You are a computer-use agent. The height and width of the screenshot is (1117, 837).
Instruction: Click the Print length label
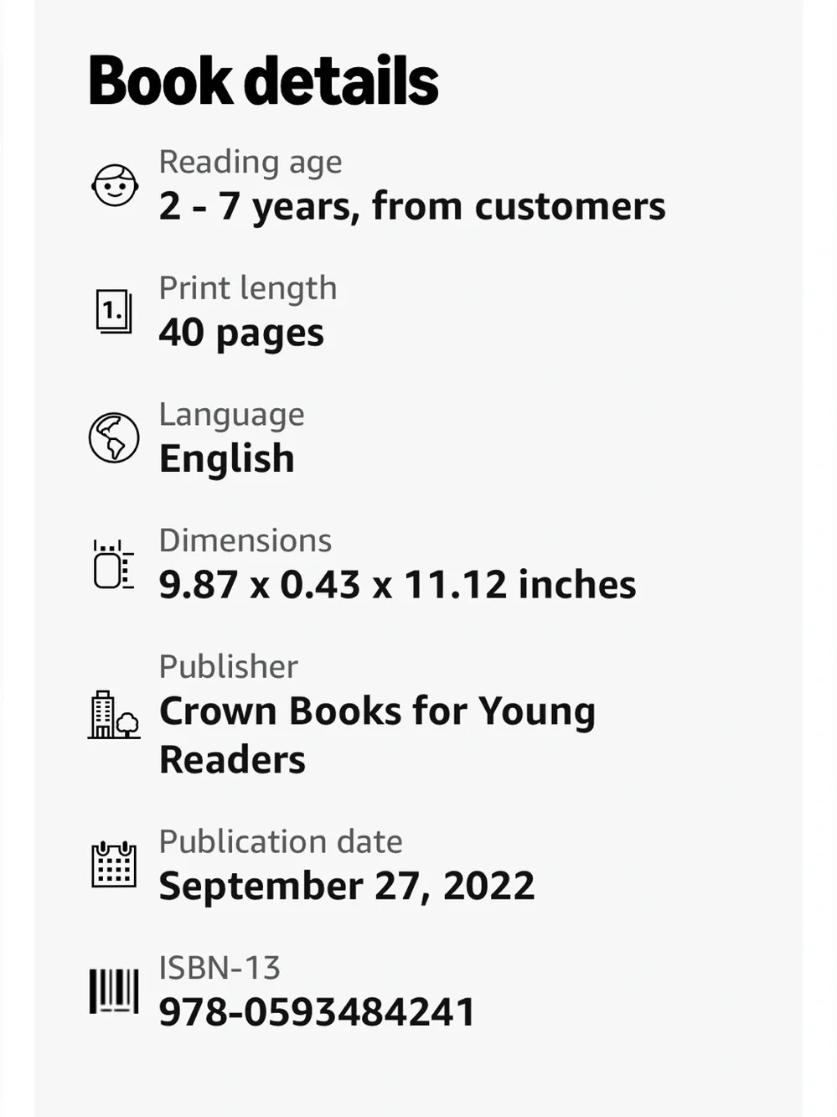[x=248, y=289]
